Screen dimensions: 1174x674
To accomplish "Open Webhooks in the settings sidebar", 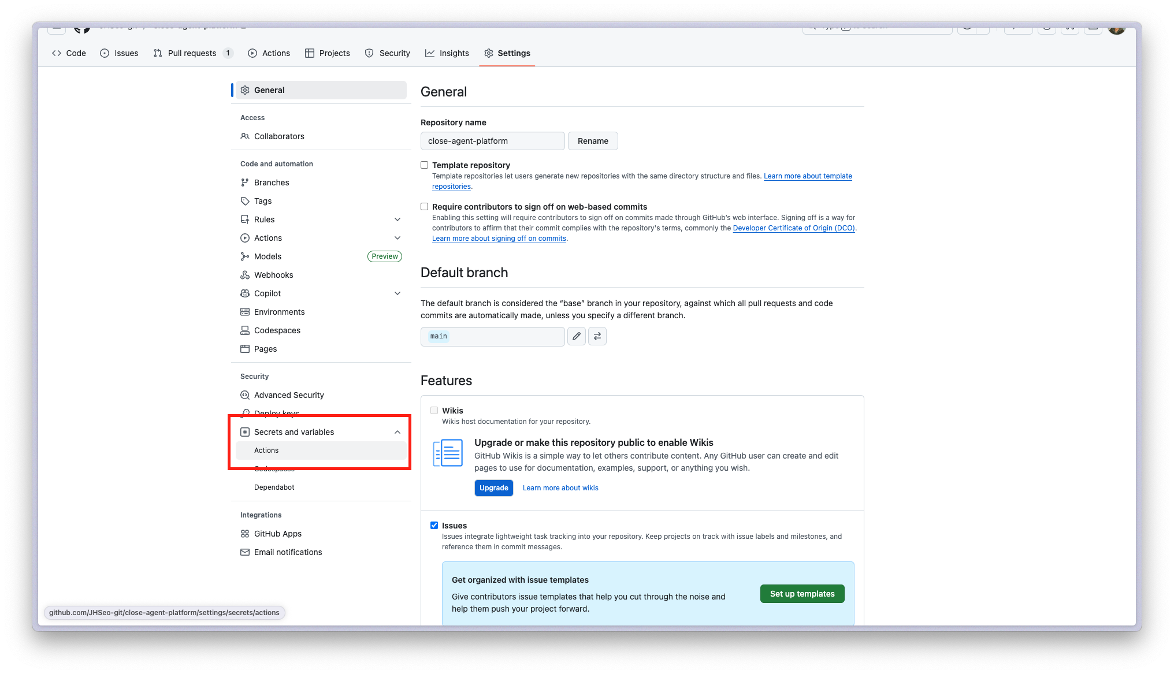I will coord(273,275).
